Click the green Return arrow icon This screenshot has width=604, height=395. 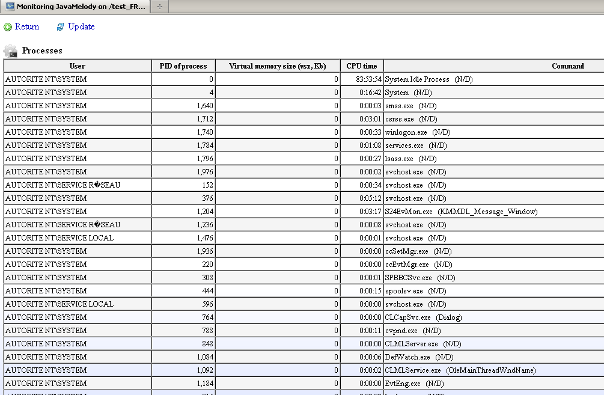8,27
